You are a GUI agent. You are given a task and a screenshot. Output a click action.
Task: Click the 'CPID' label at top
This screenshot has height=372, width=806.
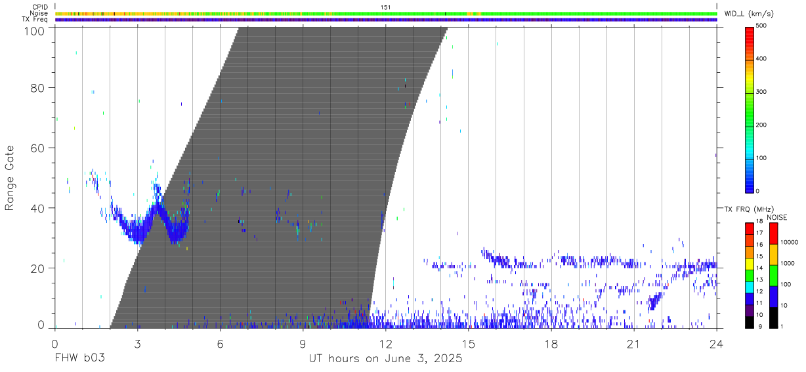41,7
